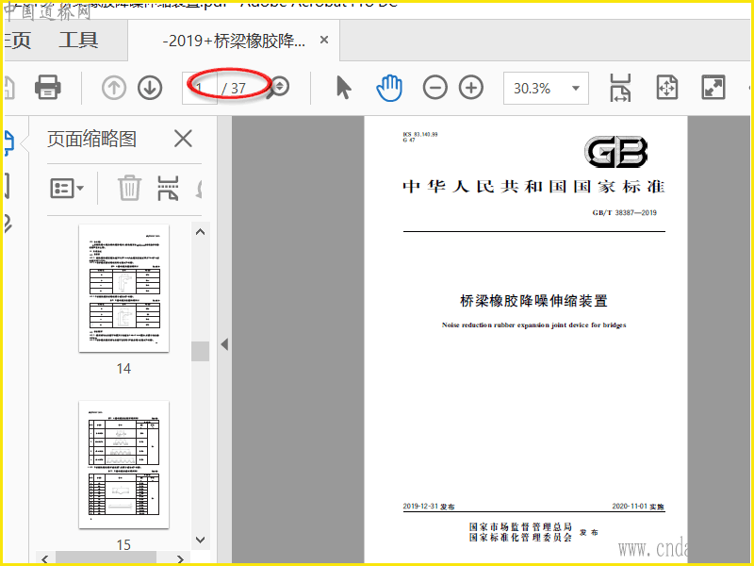
Task: Click the thumbnail vertical scrollbar handle
Action: click(200, 351)
